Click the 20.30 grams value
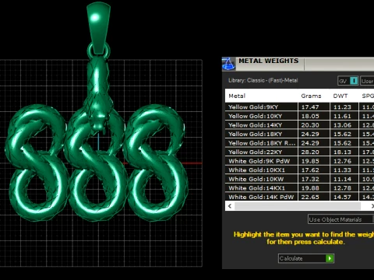 tap(310, 125)
